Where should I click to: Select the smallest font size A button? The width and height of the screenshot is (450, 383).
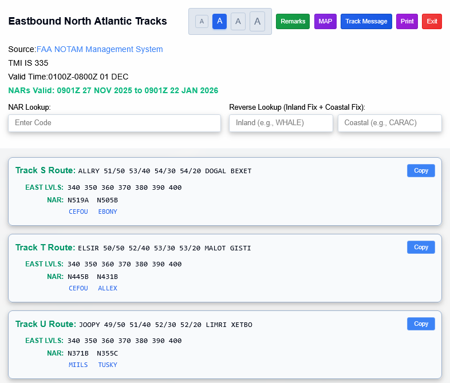[x=202, y=22]
